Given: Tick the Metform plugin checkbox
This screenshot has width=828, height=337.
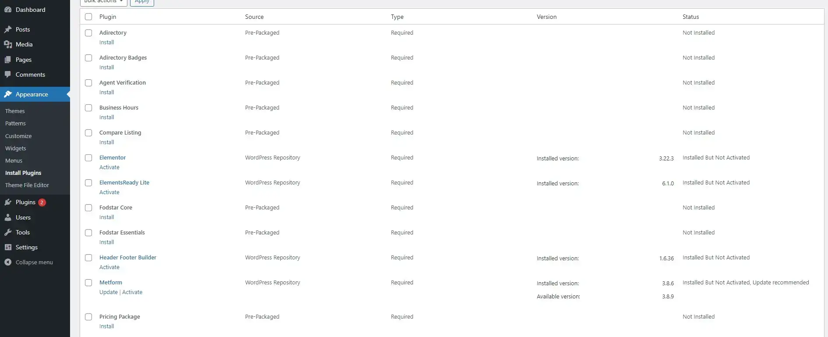Looking at the screenshot, I should (x=88, y=283).
